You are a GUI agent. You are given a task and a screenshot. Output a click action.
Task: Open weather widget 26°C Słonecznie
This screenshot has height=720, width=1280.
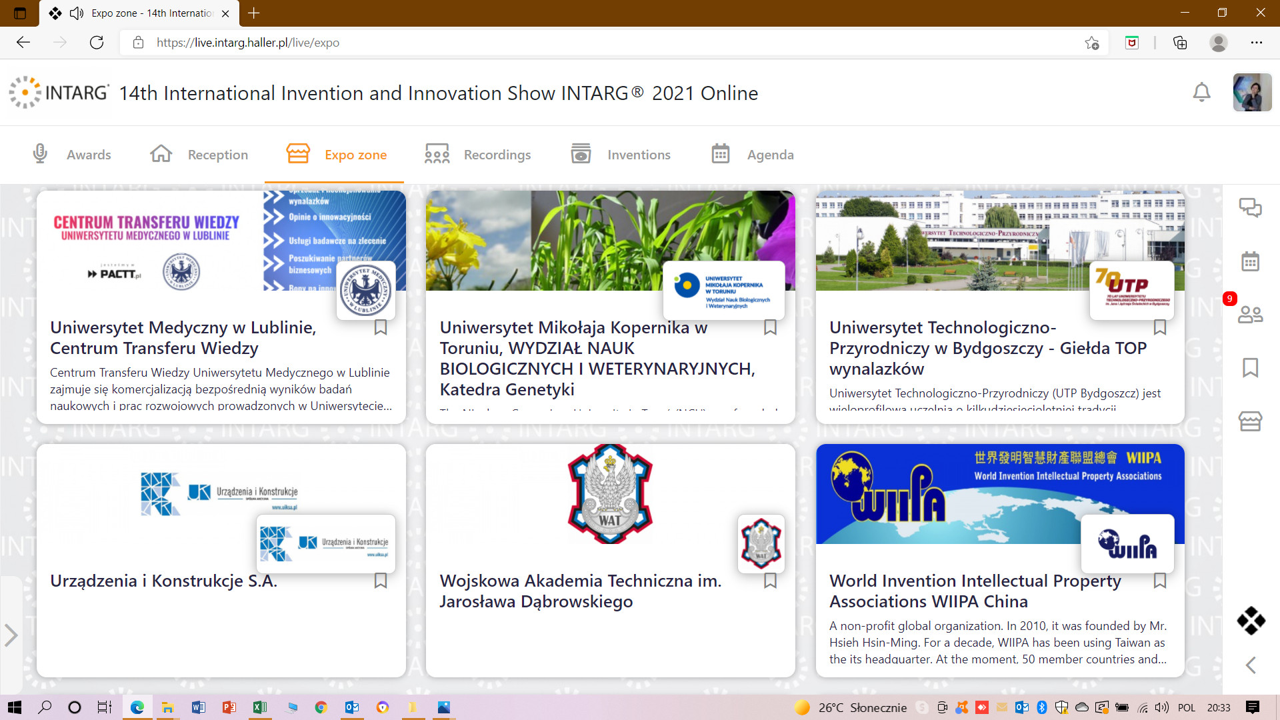tap(851, 707)
